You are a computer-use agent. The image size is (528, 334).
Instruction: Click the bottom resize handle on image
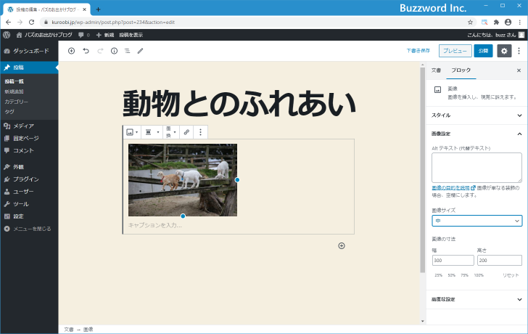click(x=183, y=216)
